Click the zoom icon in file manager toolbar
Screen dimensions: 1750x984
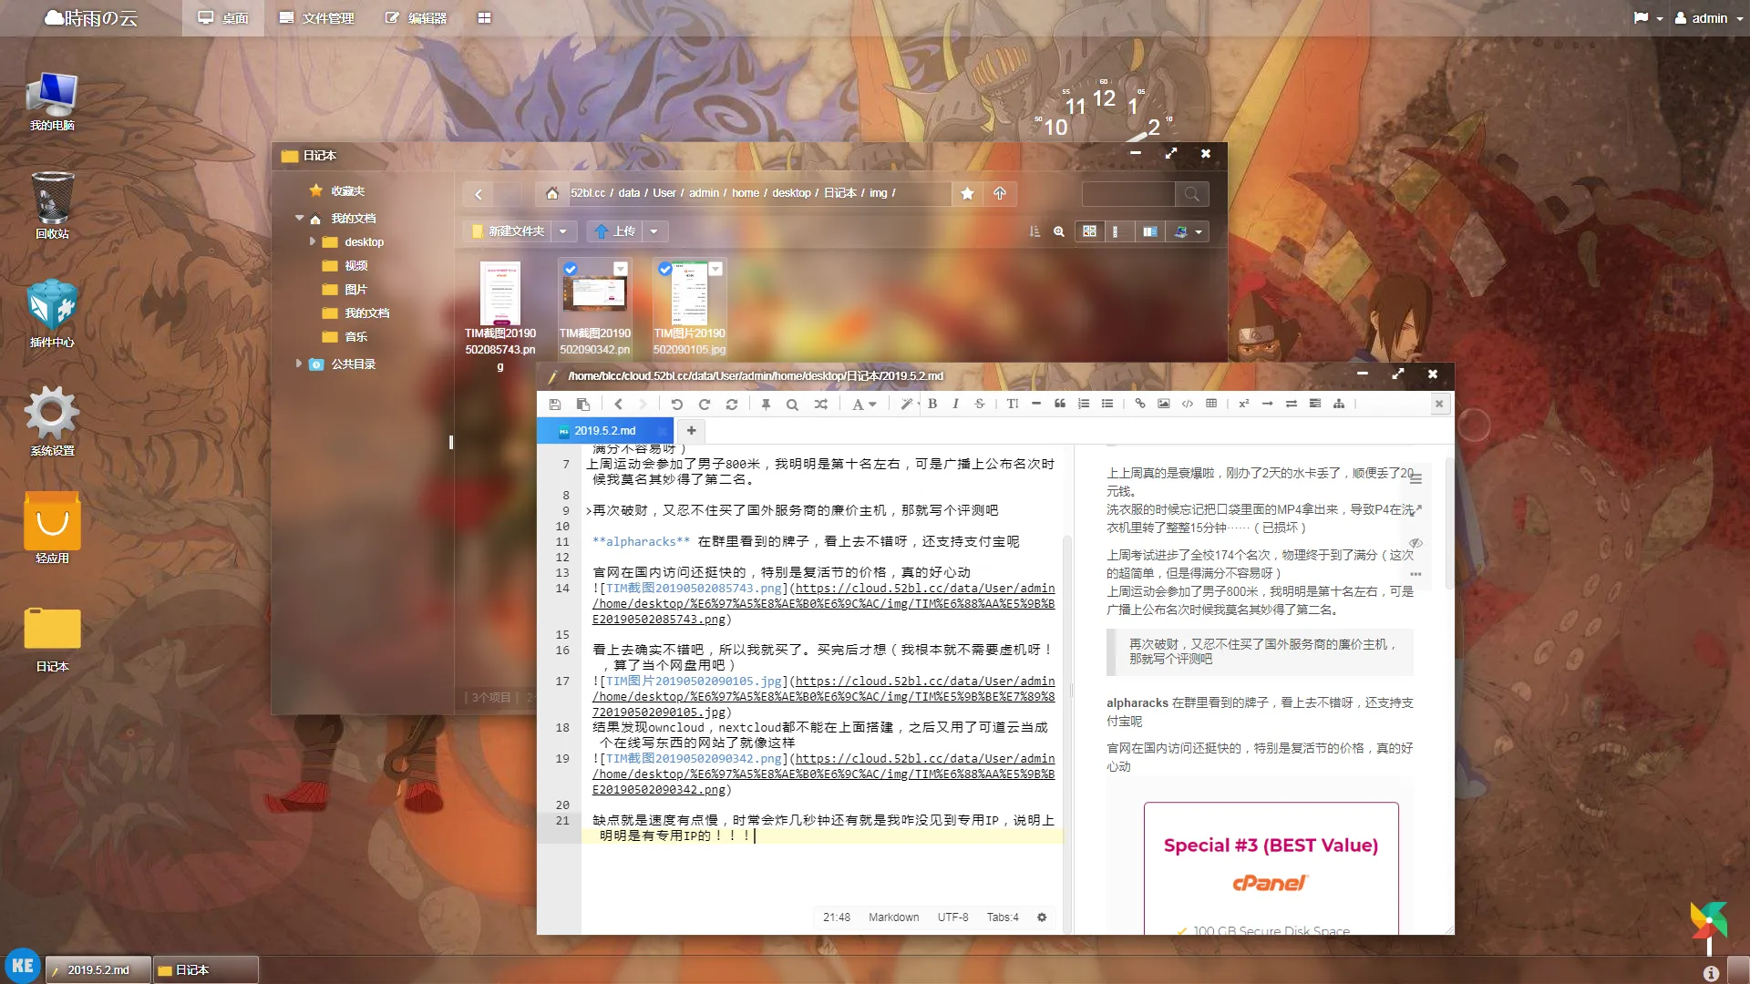pyautogui.click(x=1059, y=231)
